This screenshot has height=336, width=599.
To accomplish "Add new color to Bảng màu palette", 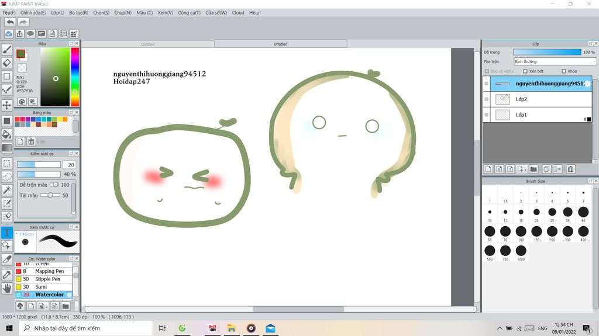I will pos(20,141).
